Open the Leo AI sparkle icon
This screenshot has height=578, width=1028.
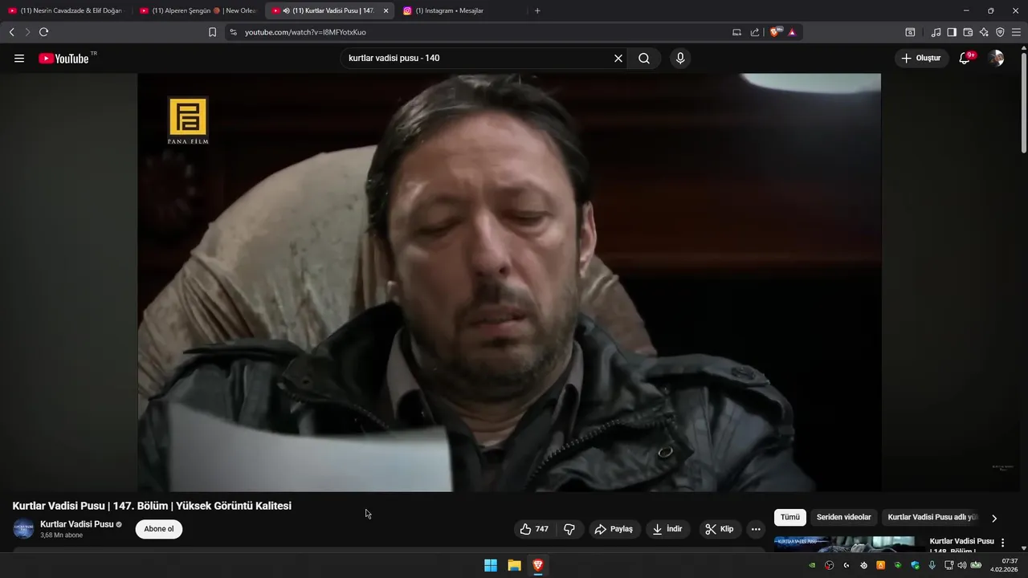[984, 32]
